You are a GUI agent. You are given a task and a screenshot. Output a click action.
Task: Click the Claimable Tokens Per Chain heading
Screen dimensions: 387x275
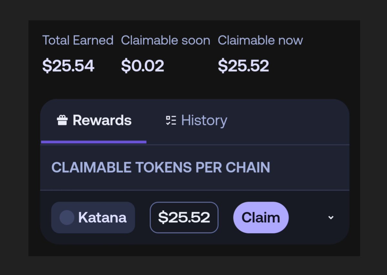pyautogui.click(x=161, y=167)
